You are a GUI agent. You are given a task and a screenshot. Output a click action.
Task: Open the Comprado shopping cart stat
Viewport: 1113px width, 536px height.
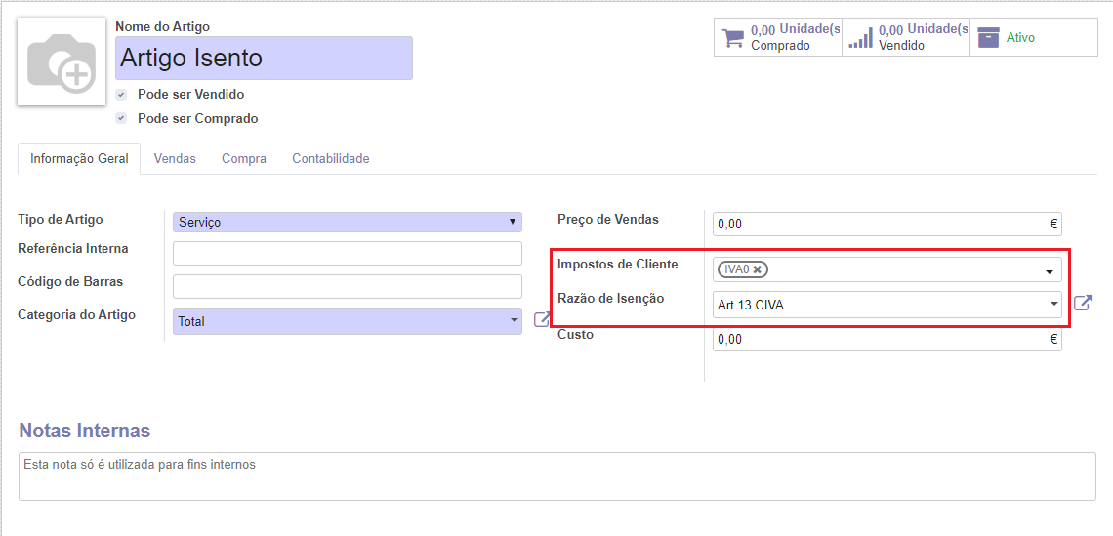(778, 37)
